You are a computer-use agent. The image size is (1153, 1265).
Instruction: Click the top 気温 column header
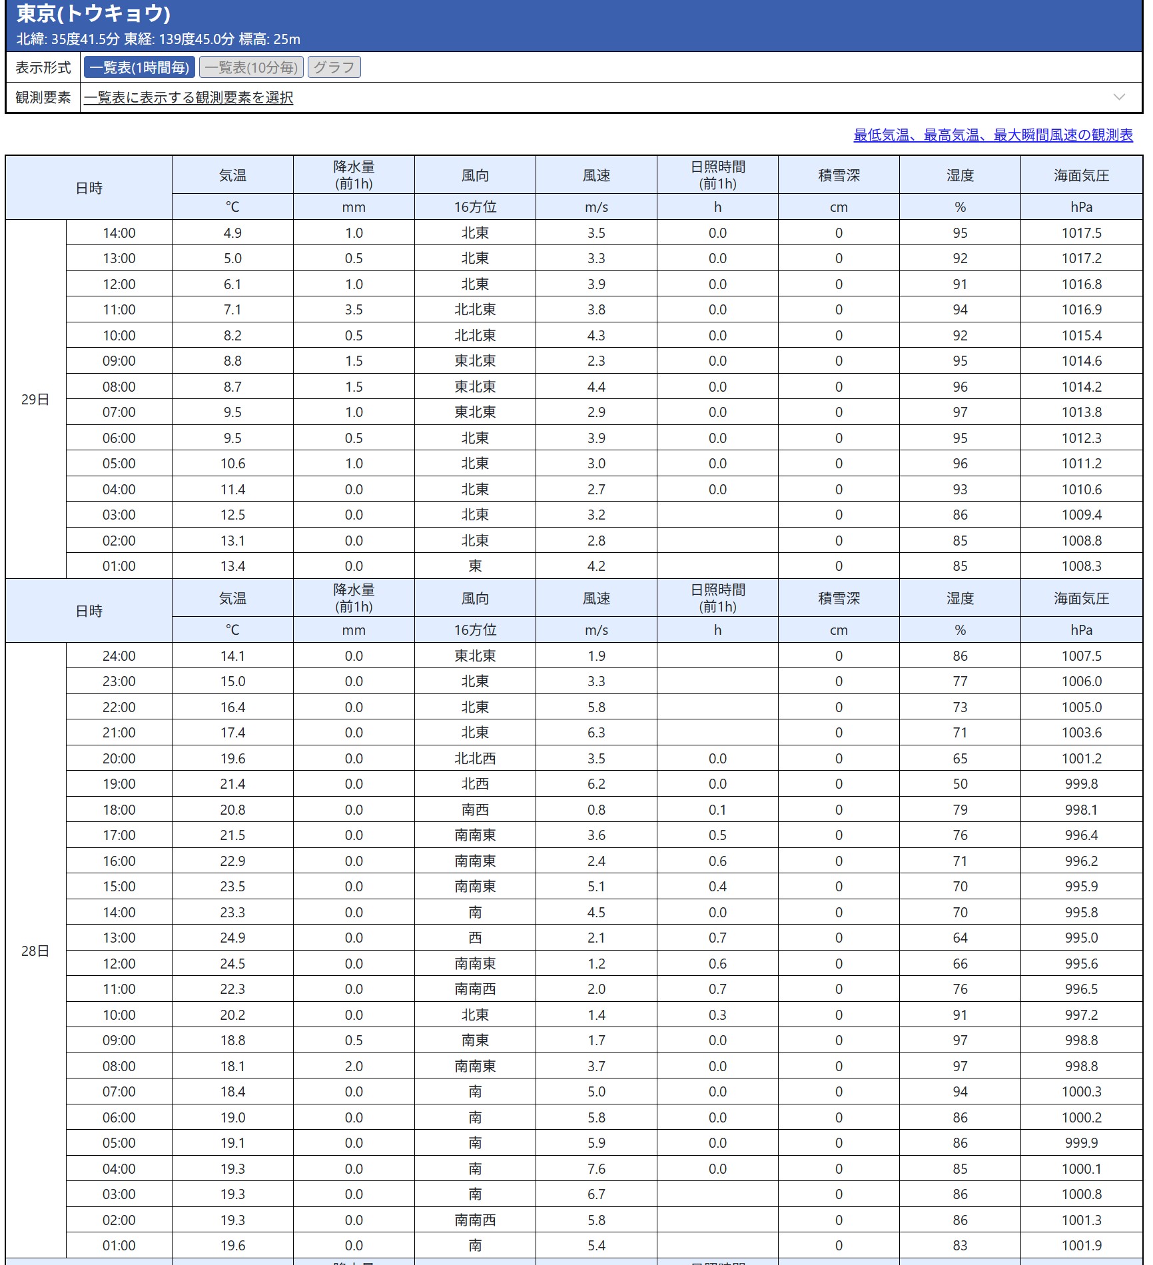coord(232,176)
